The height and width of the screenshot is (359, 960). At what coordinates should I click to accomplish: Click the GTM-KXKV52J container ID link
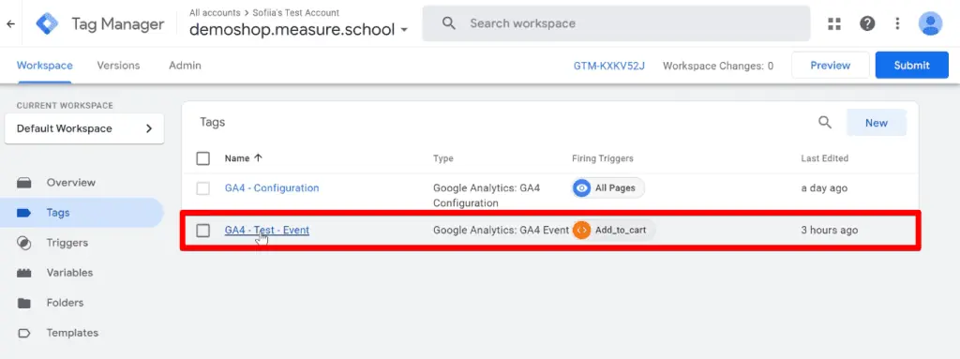pyautogui.click(x=609, y=66)
